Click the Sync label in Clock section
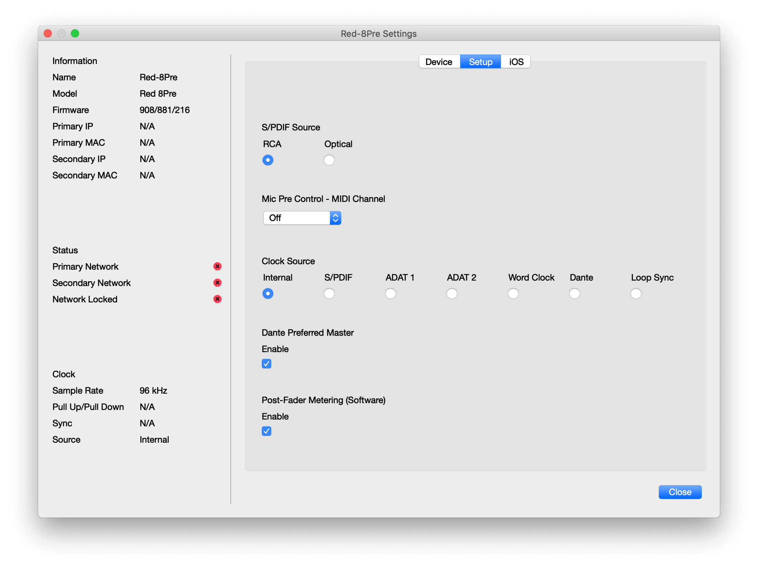This screenshot has height=568, width=758. (62, 424)
